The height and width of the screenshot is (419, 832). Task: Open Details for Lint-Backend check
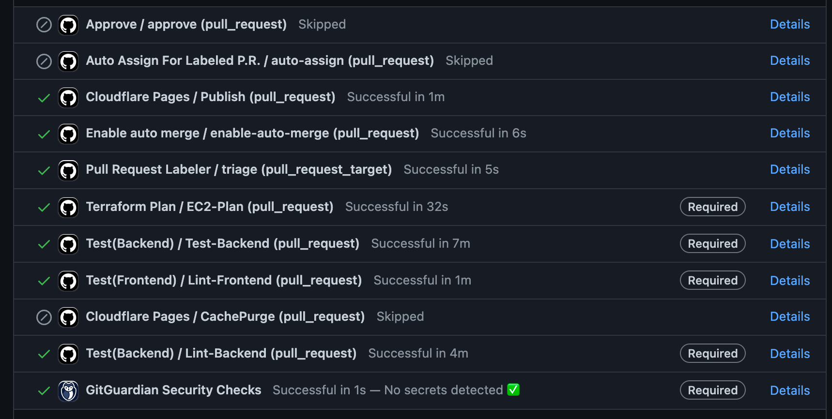point(790,354)
